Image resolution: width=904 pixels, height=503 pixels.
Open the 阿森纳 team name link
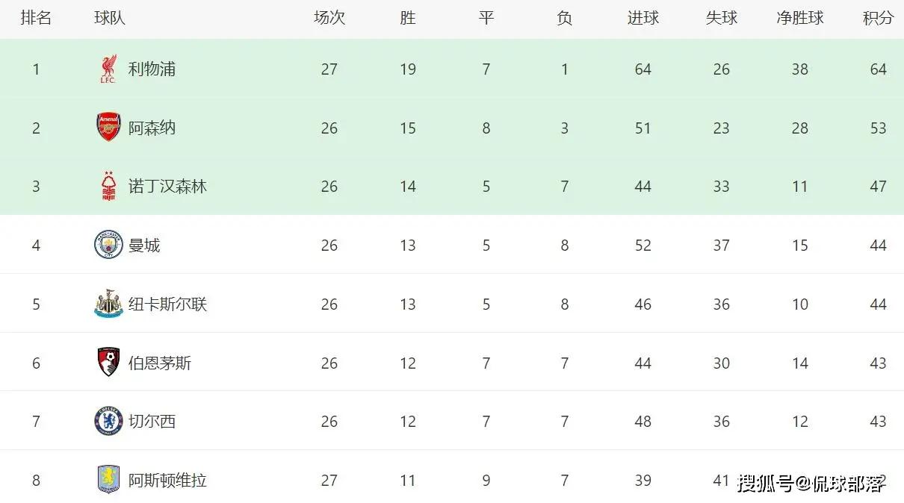point(152,128)
